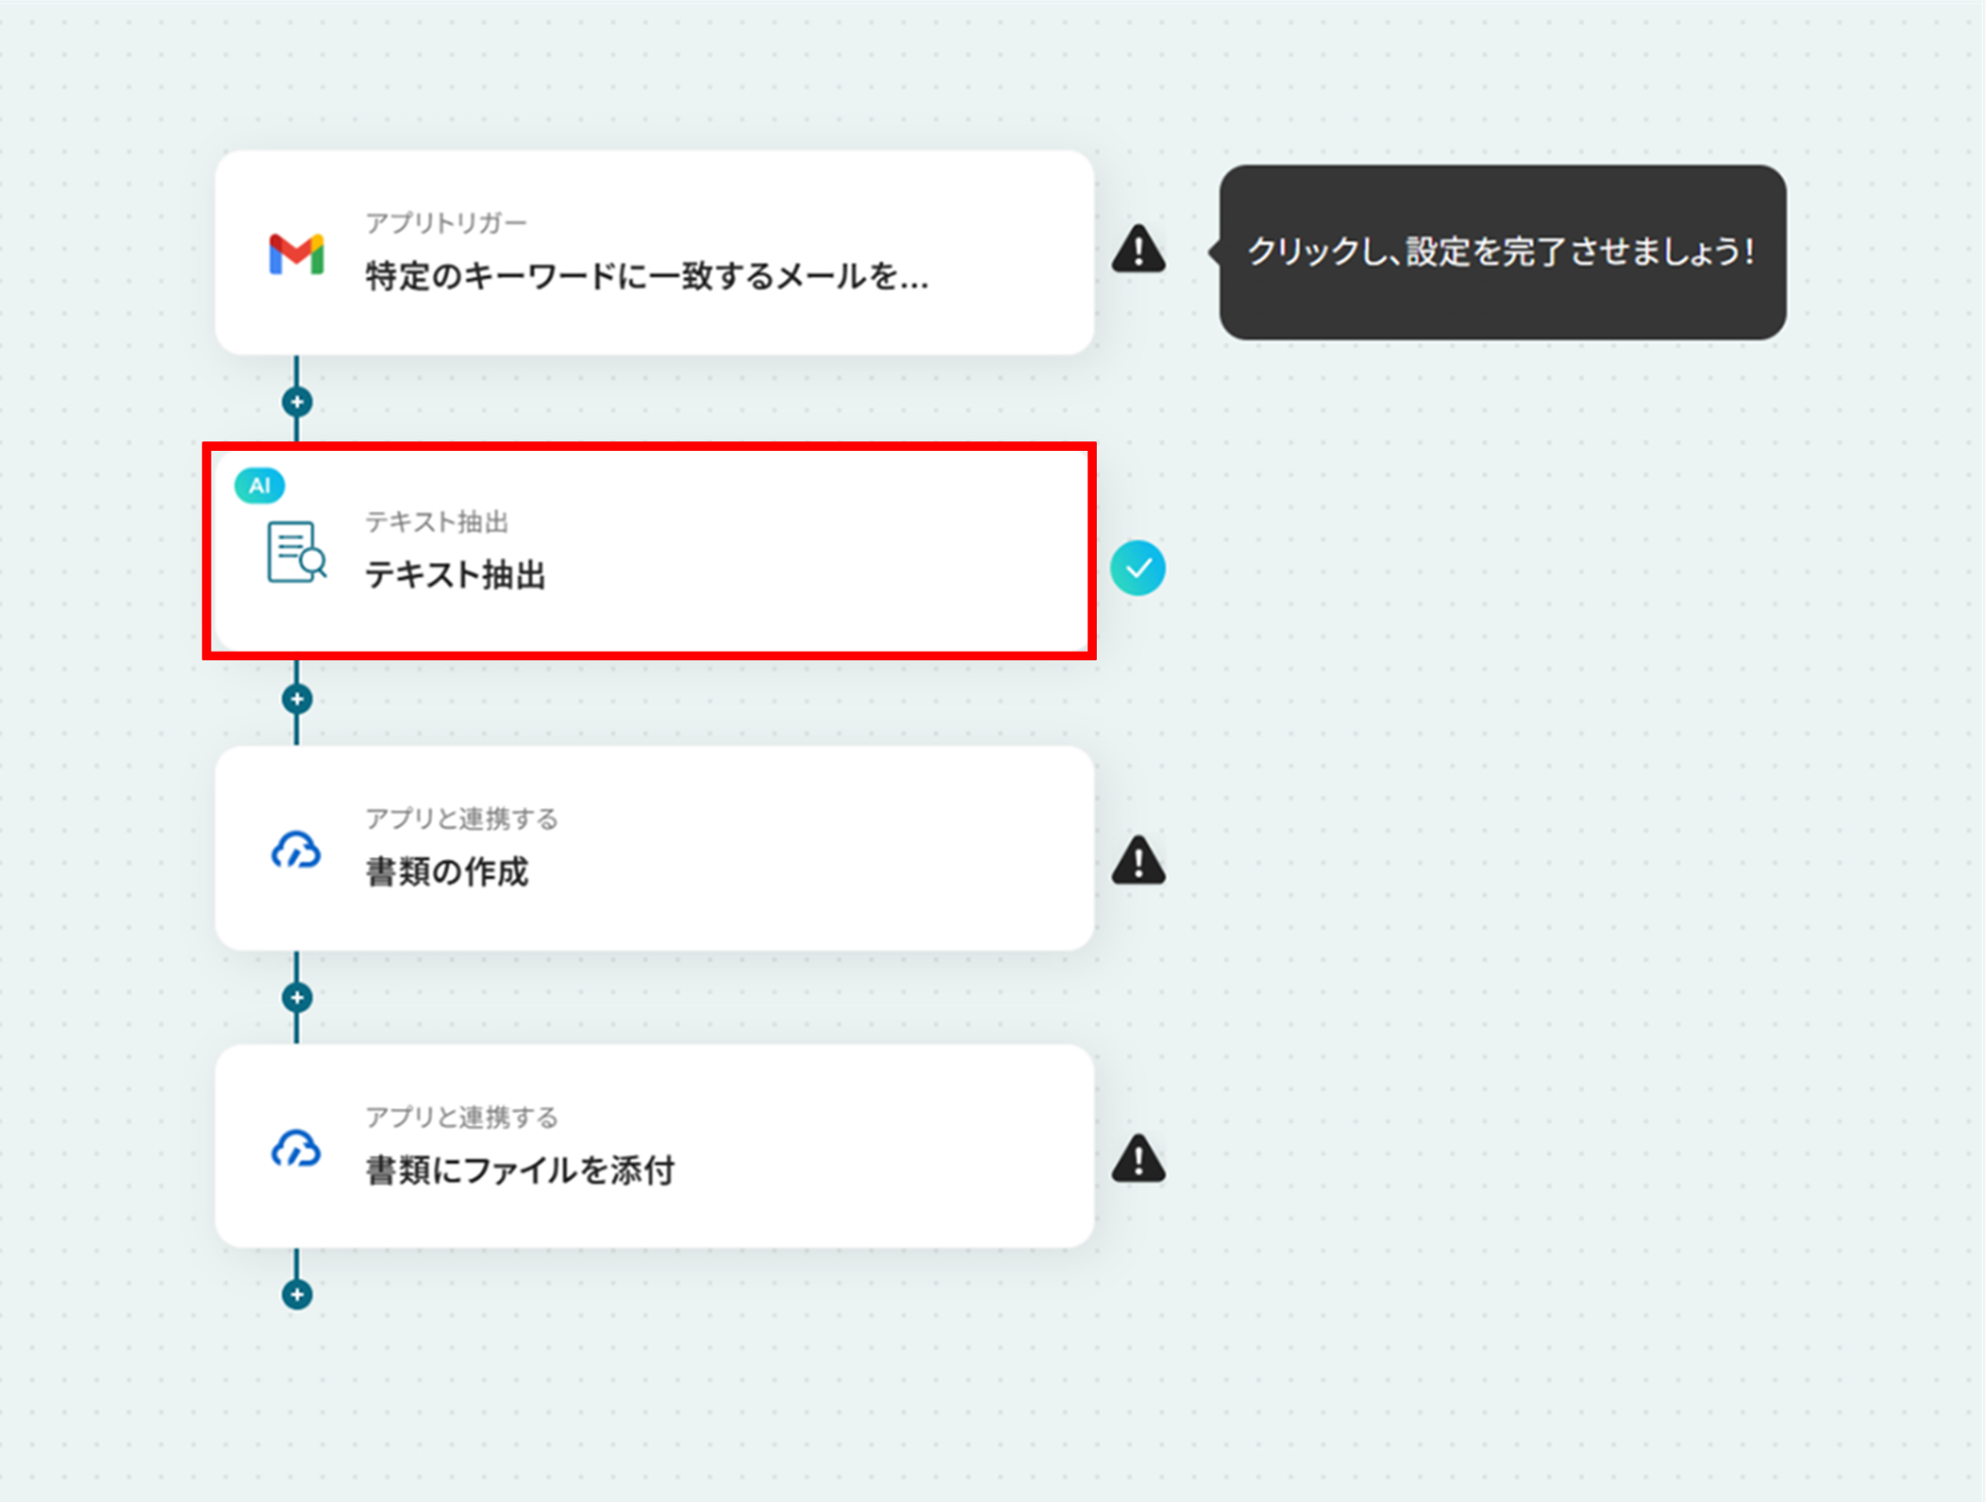Click the green checkmark beside テキスト抽出
Screen dimensions: 1986x1502
[x=1137, y=568]
